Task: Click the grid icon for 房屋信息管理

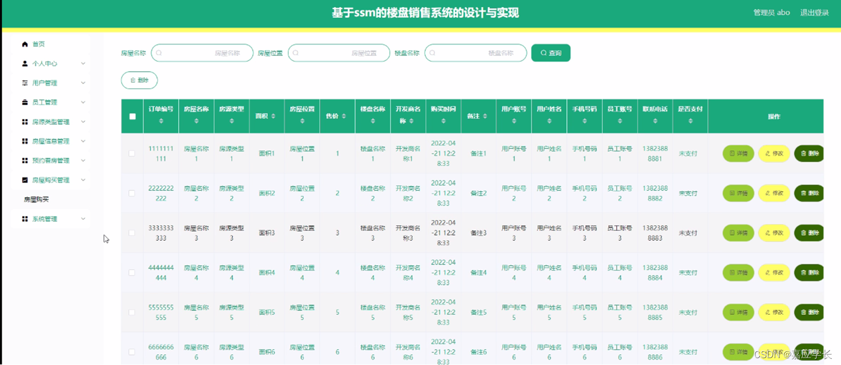Action: [25, 141]
